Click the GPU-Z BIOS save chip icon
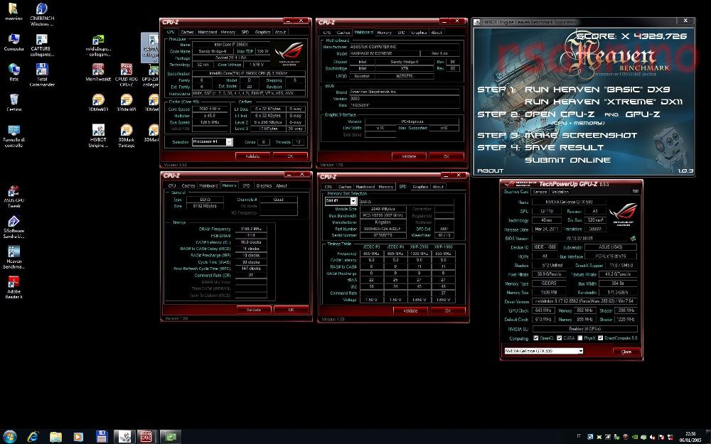This screenshot has width=711, height=444. (633, 238)
